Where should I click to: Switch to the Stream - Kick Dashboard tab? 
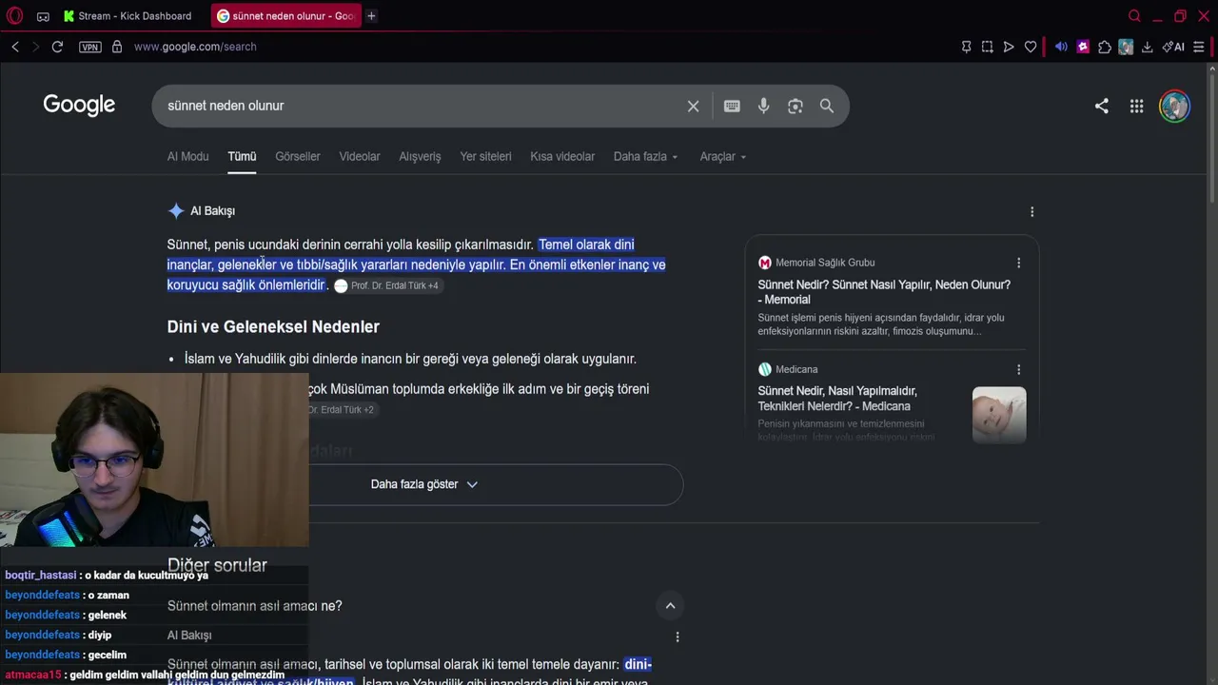[x=128, y=16]
